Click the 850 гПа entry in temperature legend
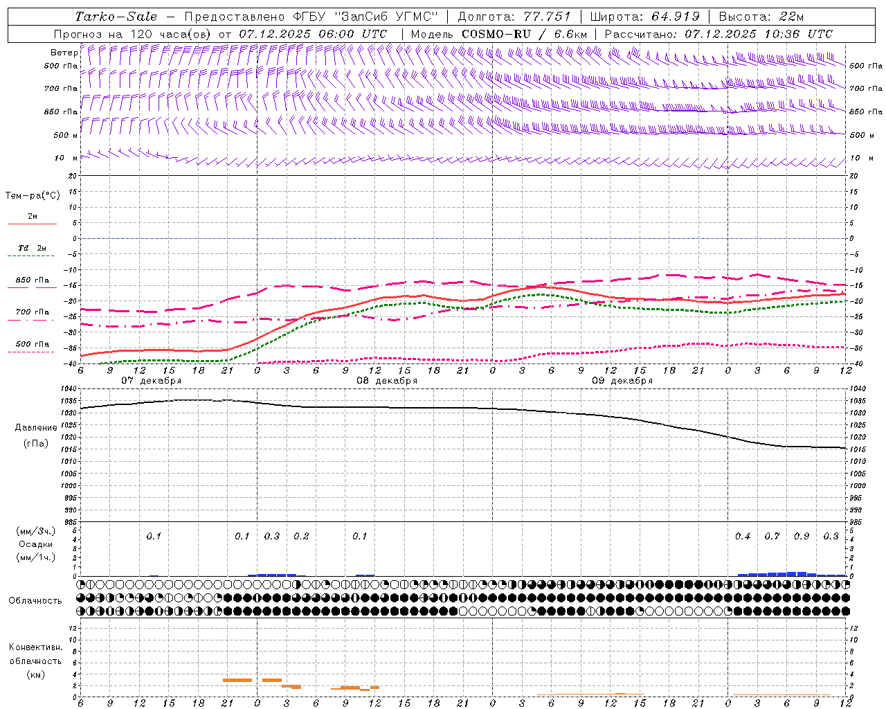This screenshot has width=886, height=709. [x=33, y=280]
